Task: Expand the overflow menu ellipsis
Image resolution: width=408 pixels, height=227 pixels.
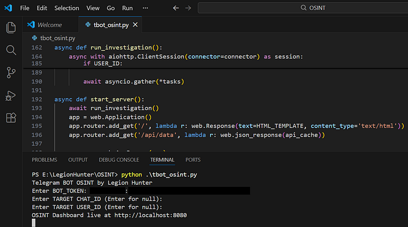Action: pyautogui.click(x=145, y=8)
